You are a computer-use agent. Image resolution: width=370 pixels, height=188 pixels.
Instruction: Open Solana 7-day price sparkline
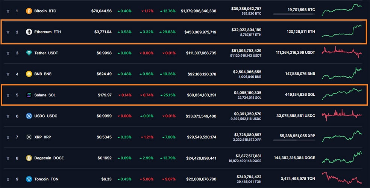(x=342, y=94)
